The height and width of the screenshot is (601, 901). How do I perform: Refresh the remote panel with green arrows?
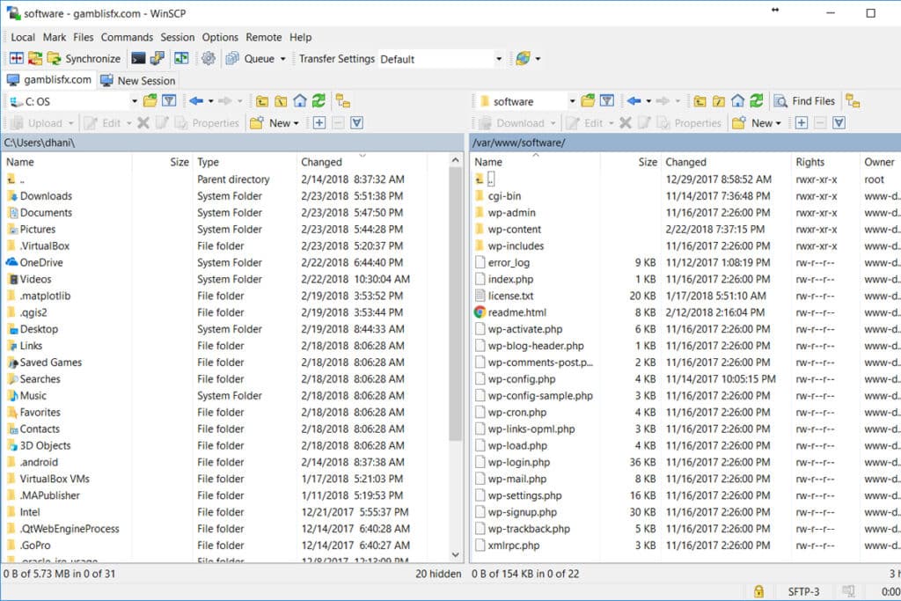[x=757, y=101]
